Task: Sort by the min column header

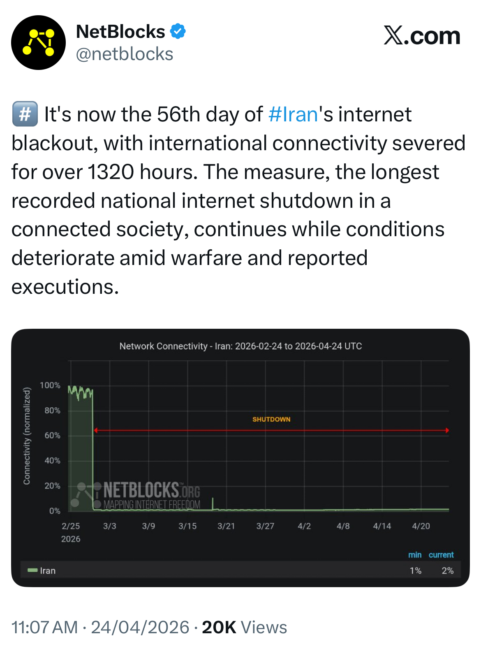Action: [x=415, y=555]
